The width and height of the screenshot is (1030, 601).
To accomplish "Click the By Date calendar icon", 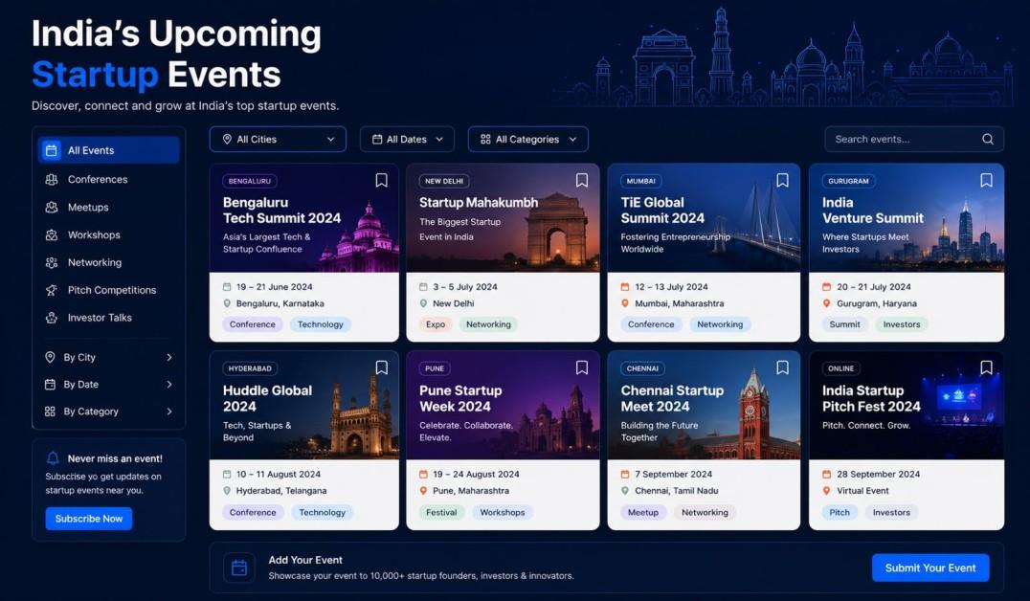I will (x=50, y=385).
